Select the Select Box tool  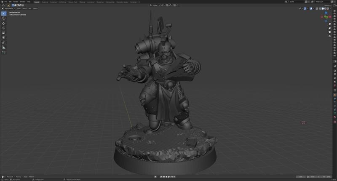(4, 13)
